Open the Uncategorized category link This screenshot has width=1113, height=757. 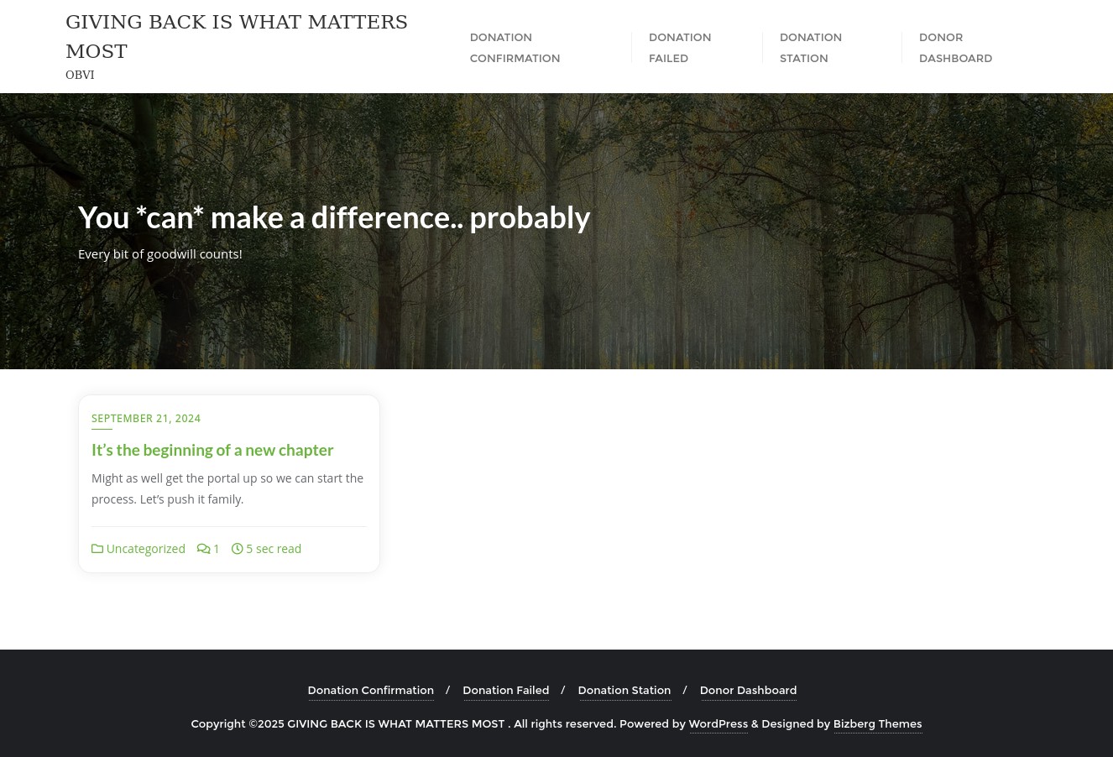pos(145,549)
